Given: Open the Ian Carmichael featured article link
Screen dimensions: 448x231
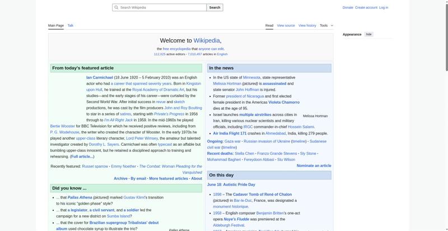Looking at the screenshot, I should (x=100, y=77).
